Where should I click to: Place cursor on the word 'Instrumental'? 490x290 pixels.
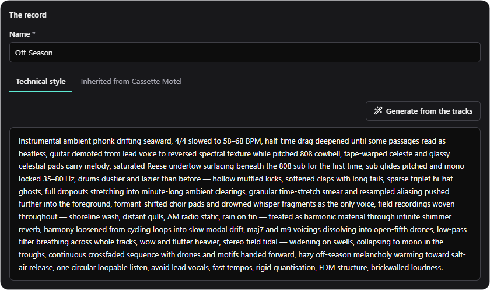(40, 141)
